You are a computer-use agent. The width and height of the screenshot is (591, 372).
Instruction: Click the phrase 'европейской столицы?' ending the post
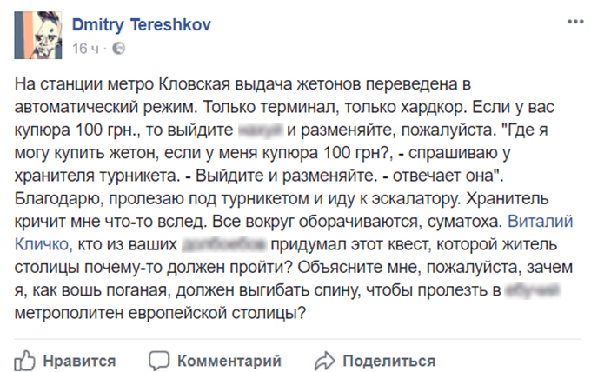[x=217, y=314]
